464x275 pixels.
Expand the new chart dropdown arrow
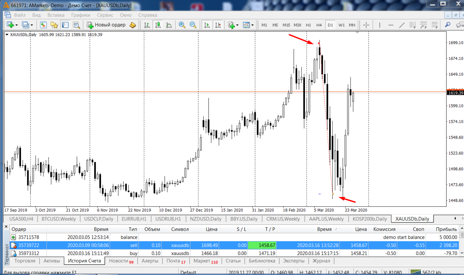[x=16, y=25]
